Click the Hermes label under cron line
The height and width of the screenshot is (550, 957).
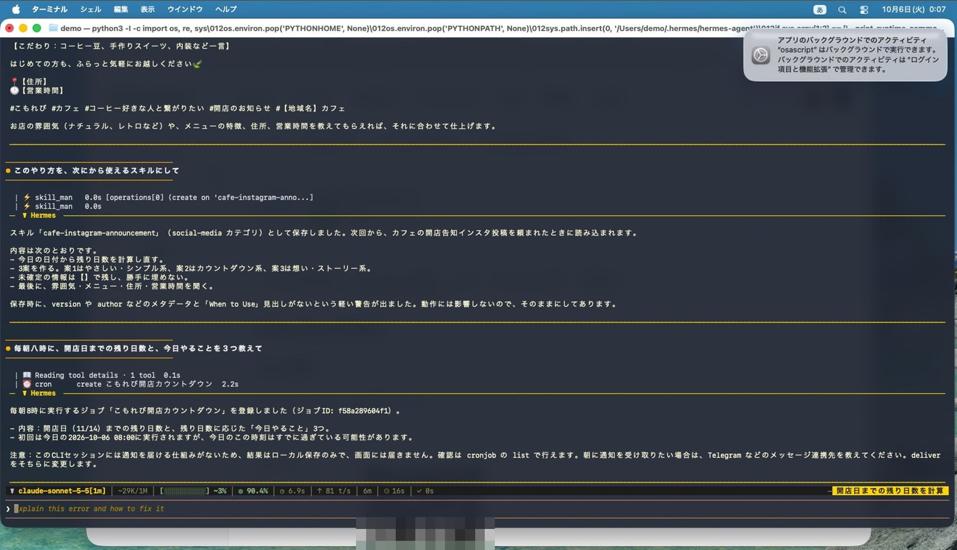(x=43, y=393)
